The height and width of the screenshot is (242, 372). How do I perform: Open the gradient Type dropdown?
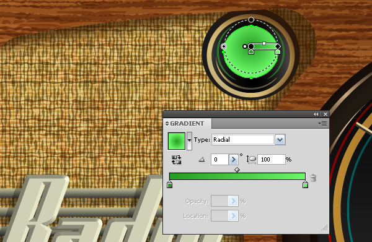coord(280,140)
